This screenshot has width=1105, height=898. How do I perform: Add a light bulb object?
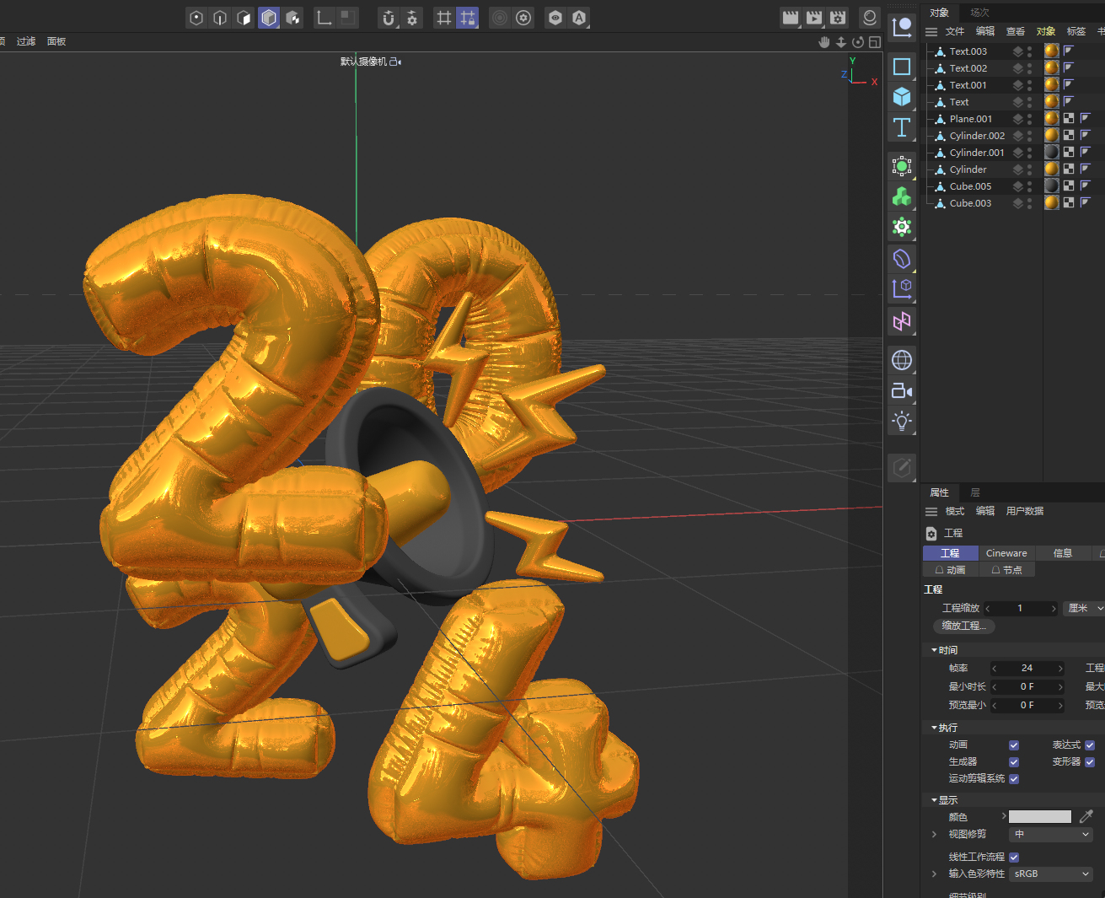click(x=902, y=421)
